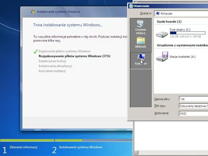Open Biblioteki in the places sidebar
Image resolution: width=208 pixels, height=156 pixels.
(x=141, y=42)
